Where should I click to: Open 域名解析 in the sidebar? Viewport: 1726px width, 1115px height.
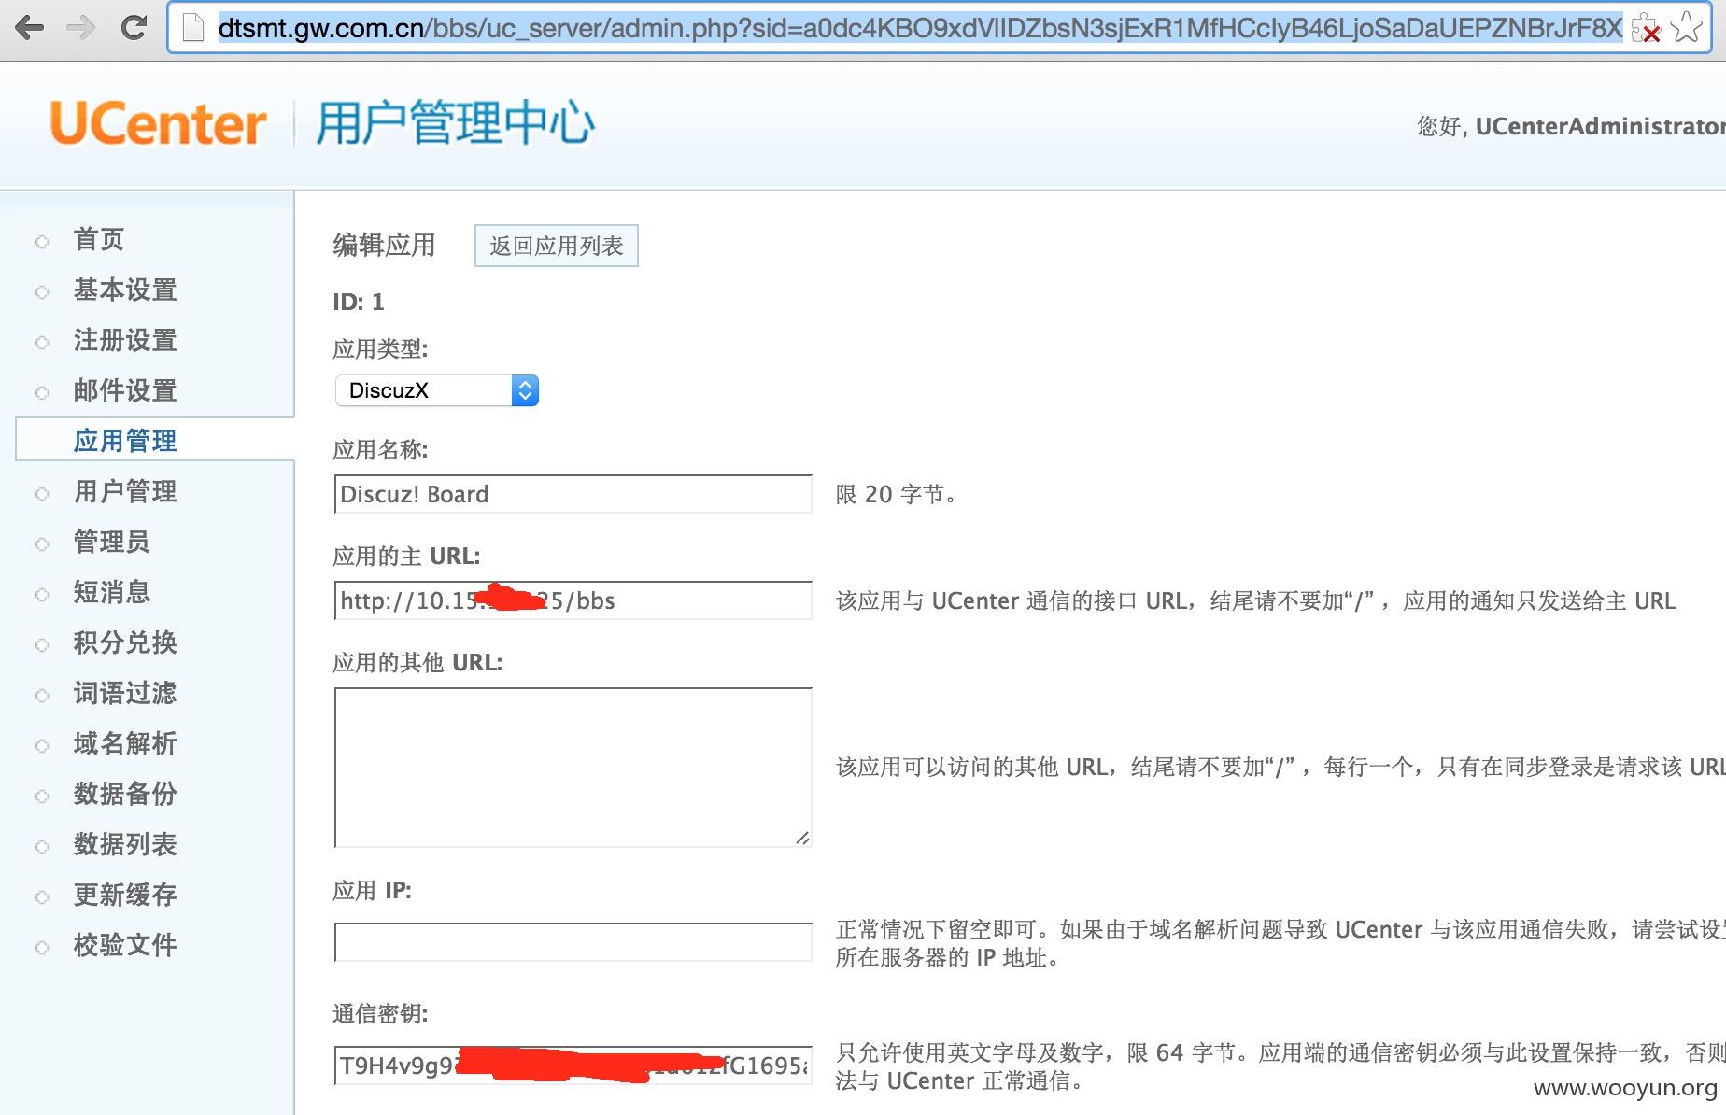click(x=125, y=743)
